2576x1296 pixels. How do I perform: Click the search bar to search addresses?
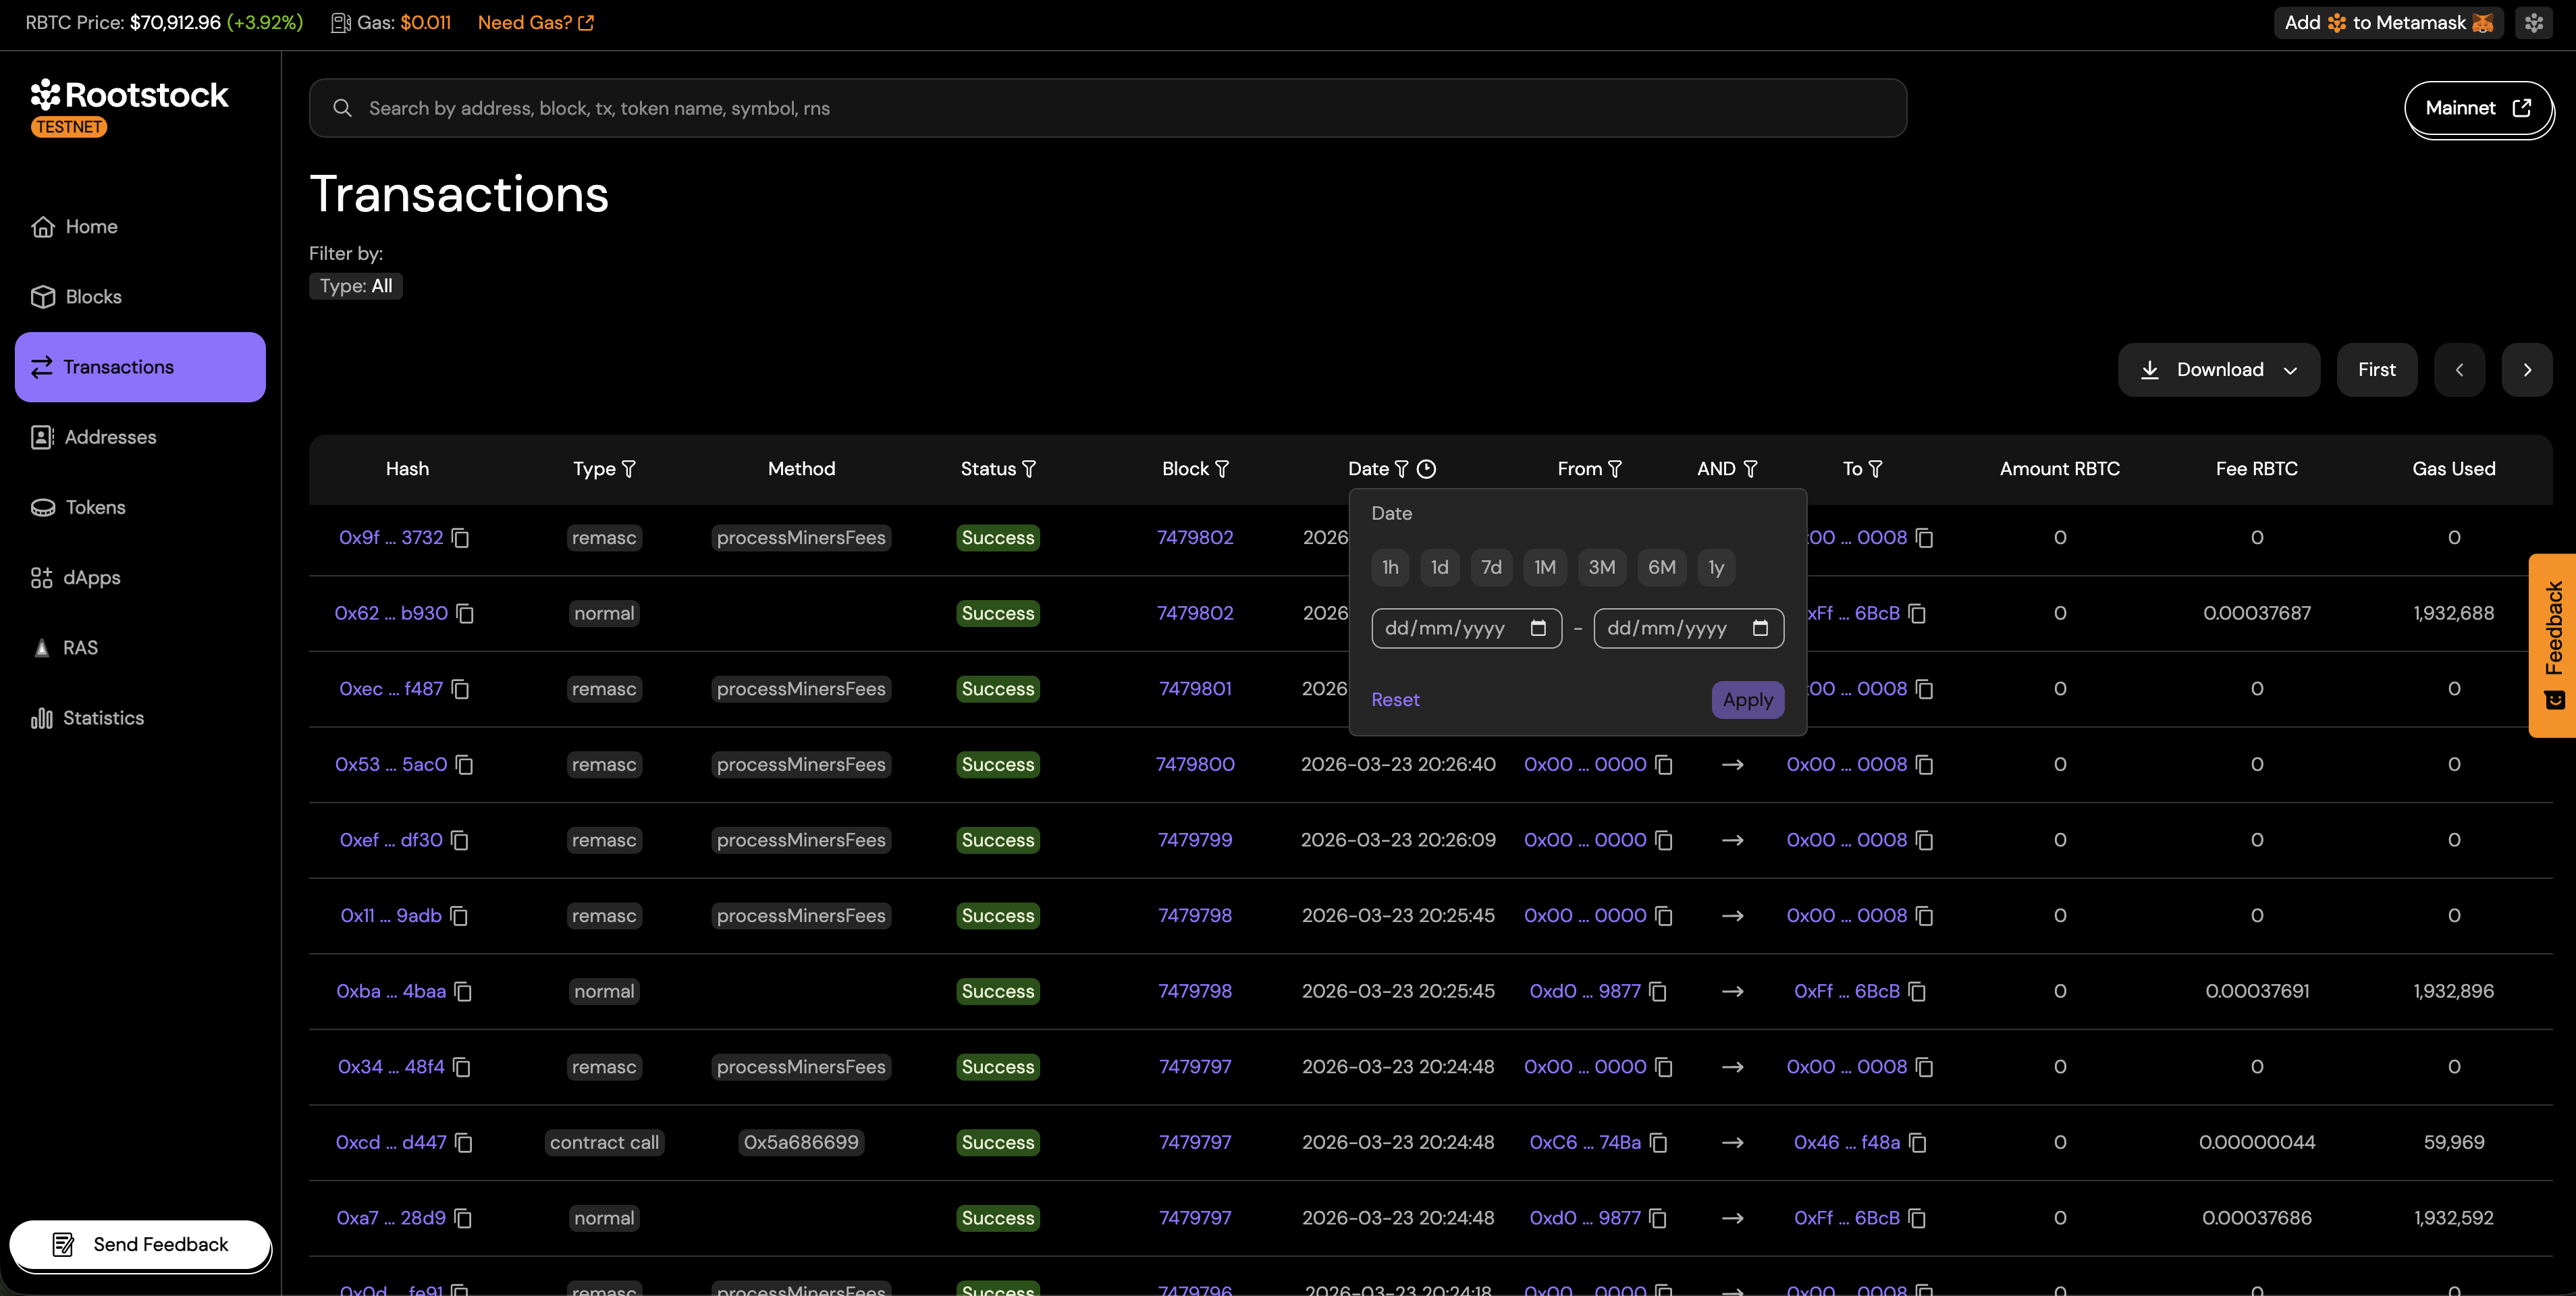[1100, 108]
